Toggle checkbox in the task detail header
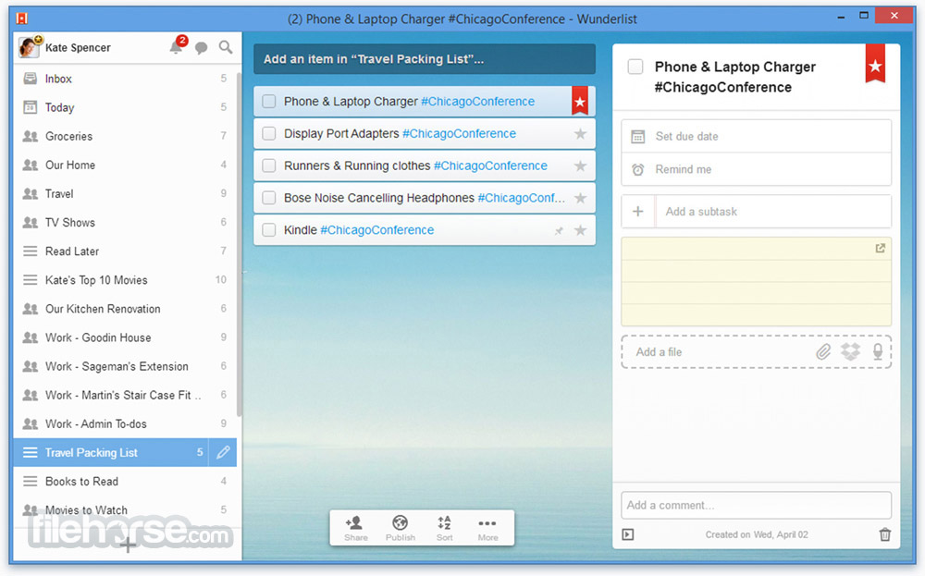Image resolution: width=925 pixels, height=576 pixels. (635, 67)
